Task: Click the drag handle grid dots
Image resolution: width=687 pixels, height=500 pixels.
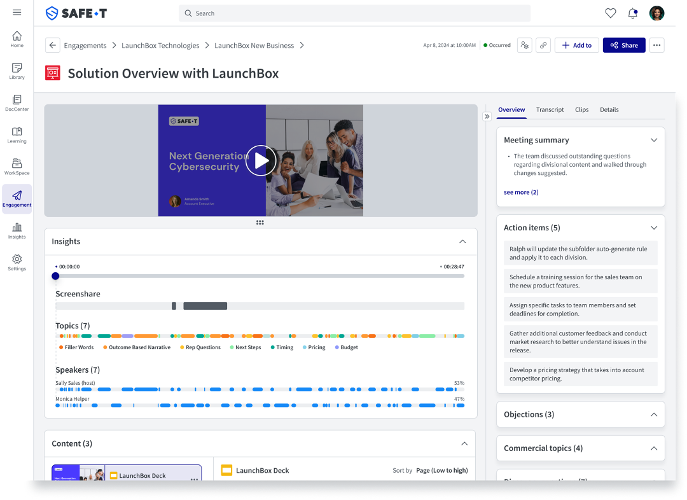Action: click(x=260, y=223)
